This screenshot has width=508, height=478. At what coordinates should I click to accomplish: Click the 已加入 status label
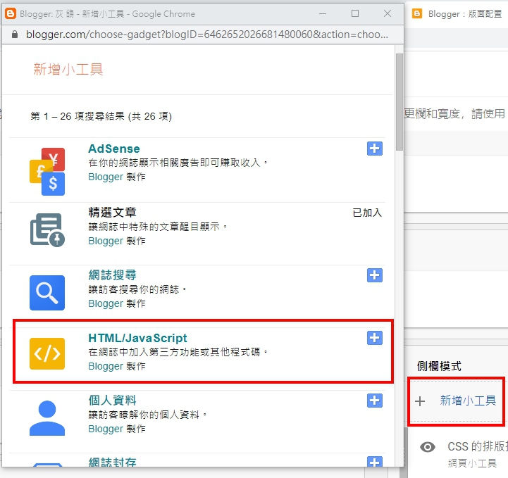click(x=367, y=213)
